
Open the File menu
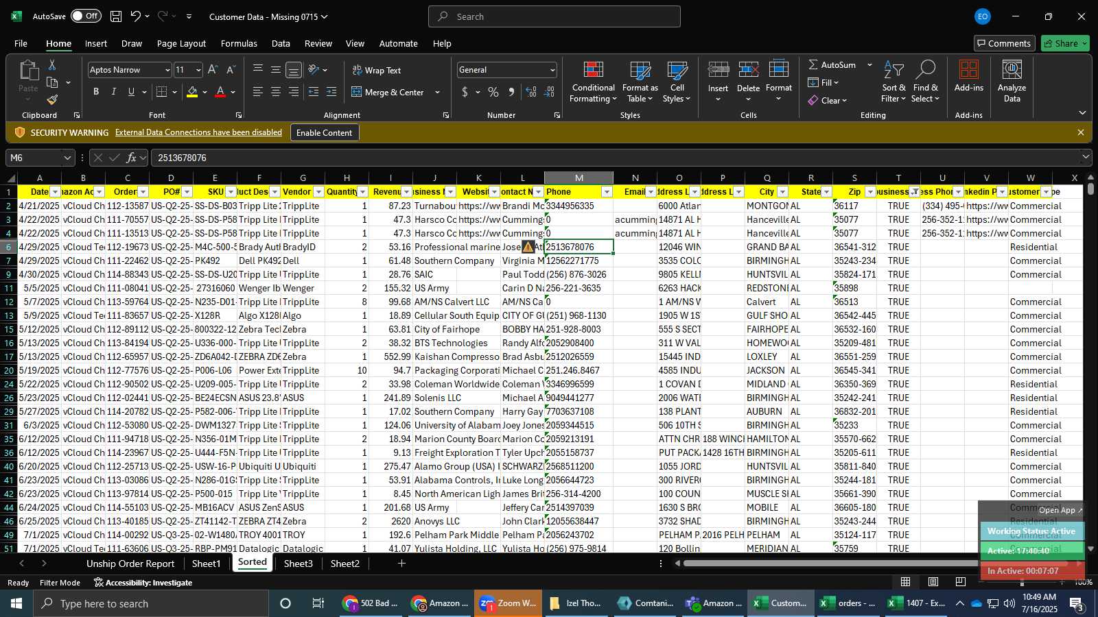(x=21, y=43)
